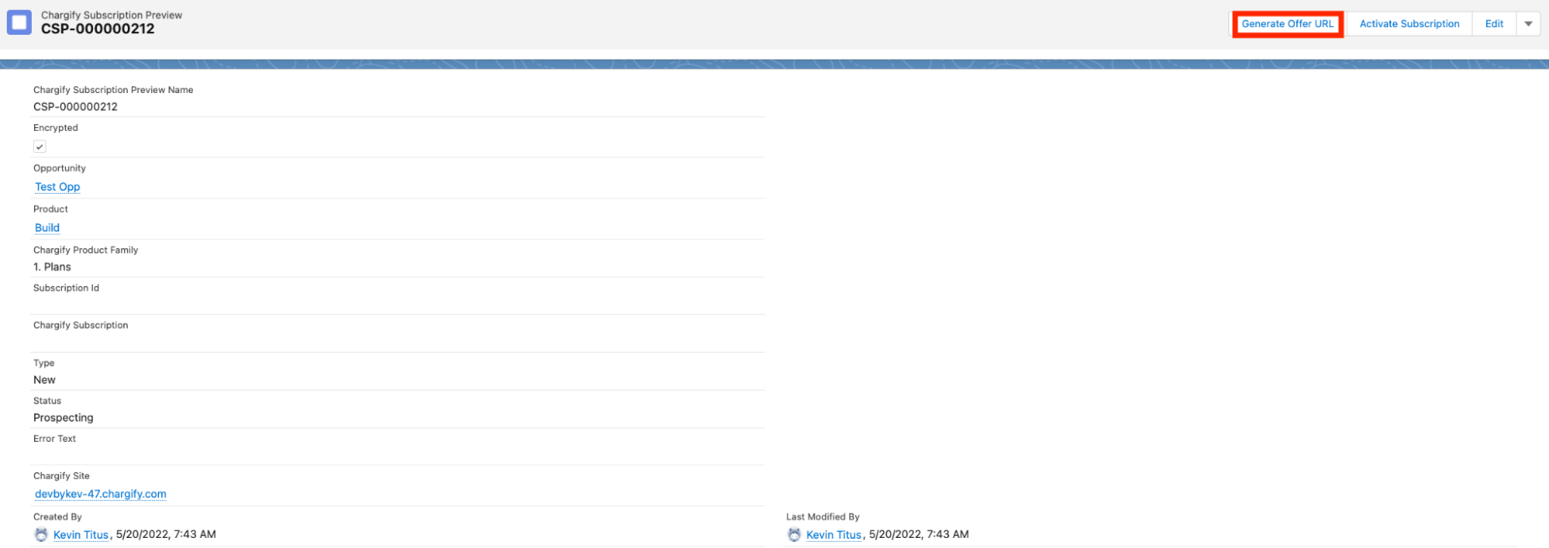Select the Status value Prospecting
The image size is (1549, 548).
pos(64,418)
